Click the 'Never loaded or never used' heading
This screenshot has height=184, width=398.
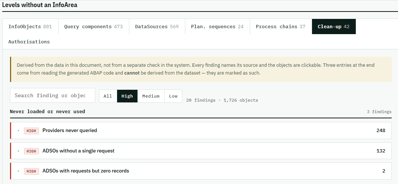pyautogui.click(x=47, y=111)
